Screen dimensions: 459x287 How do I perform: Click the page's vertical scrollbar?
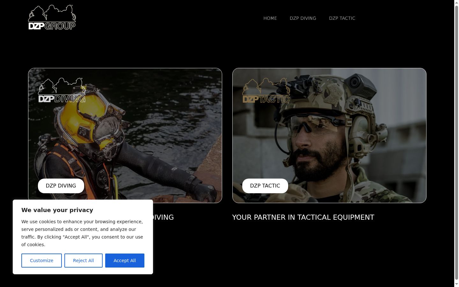click(456, 143)
